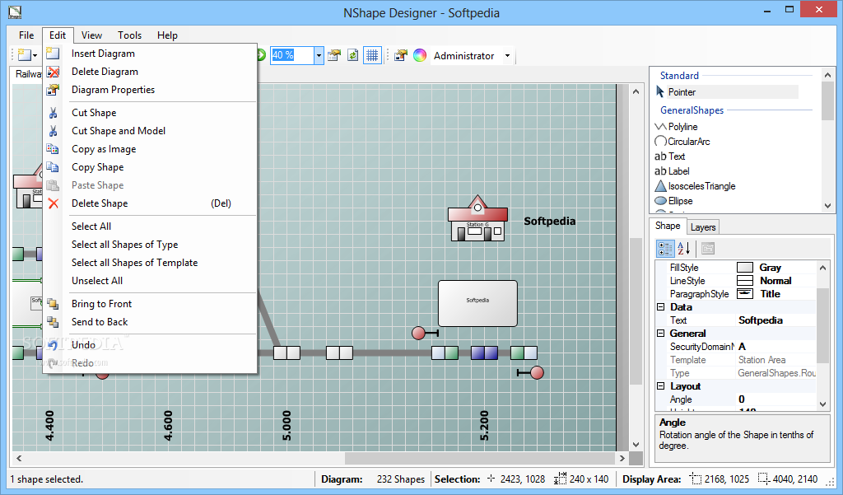
Task: Click Undo in Edit menu
Action: click(83, 345)
